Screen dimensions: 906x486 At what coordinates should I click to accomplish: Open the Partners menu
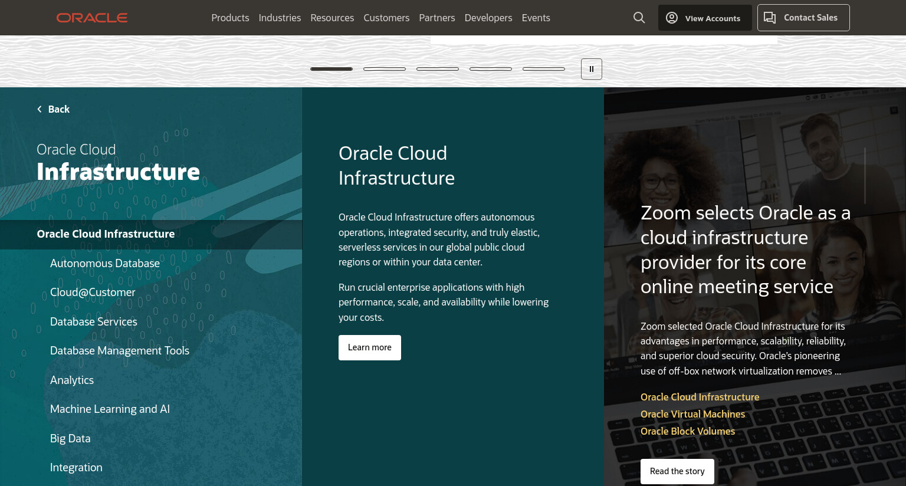[x=437, y=18]
